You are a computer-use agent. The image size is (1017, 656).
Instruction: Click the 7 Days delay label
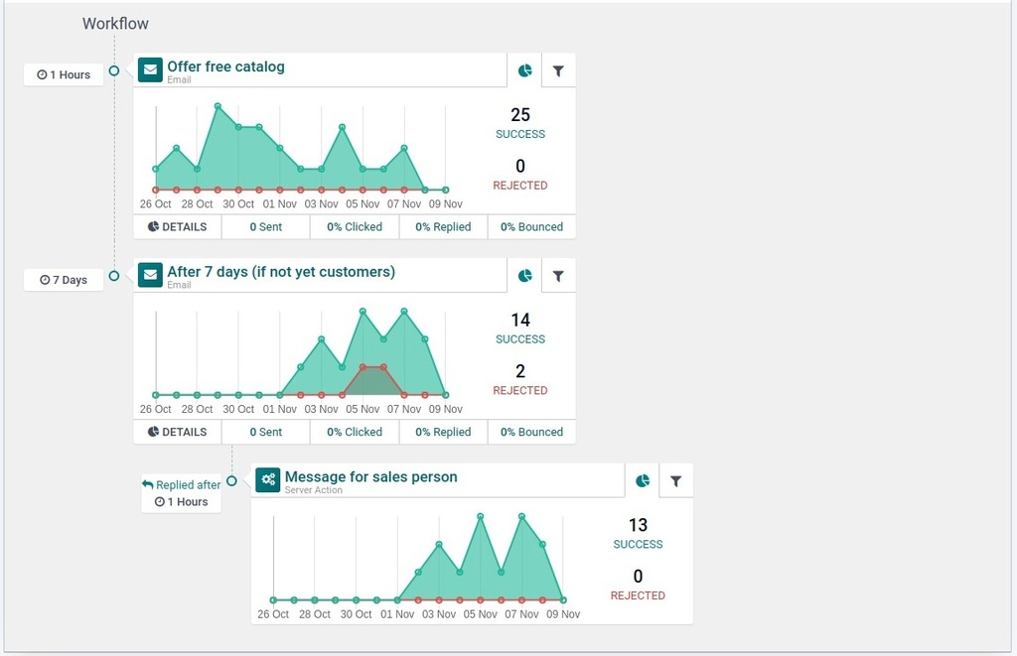pos(64,280)
